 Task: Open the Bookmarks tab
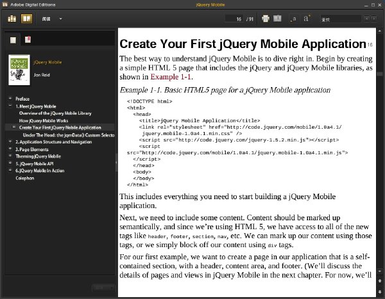(x=28, y=40)
